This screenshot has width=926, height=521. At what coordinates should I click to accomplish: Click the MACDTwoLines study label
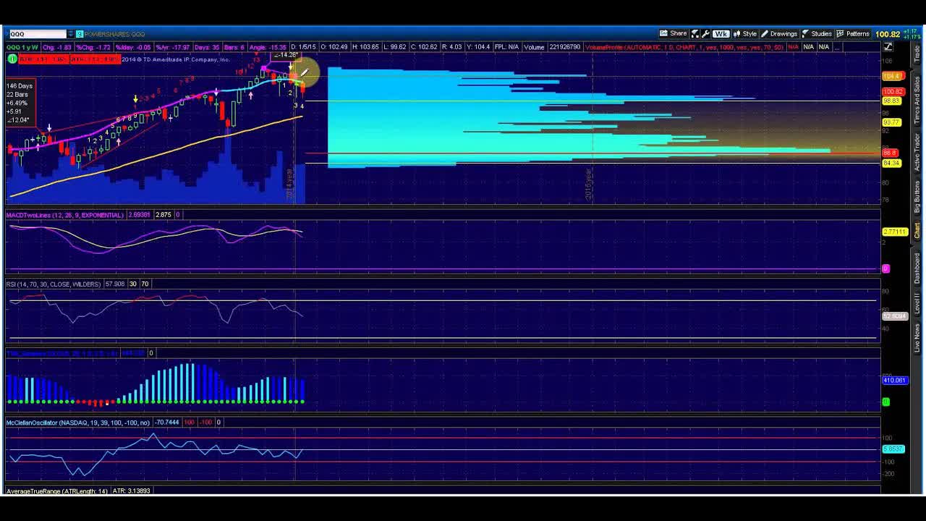(x=65, y=215)
